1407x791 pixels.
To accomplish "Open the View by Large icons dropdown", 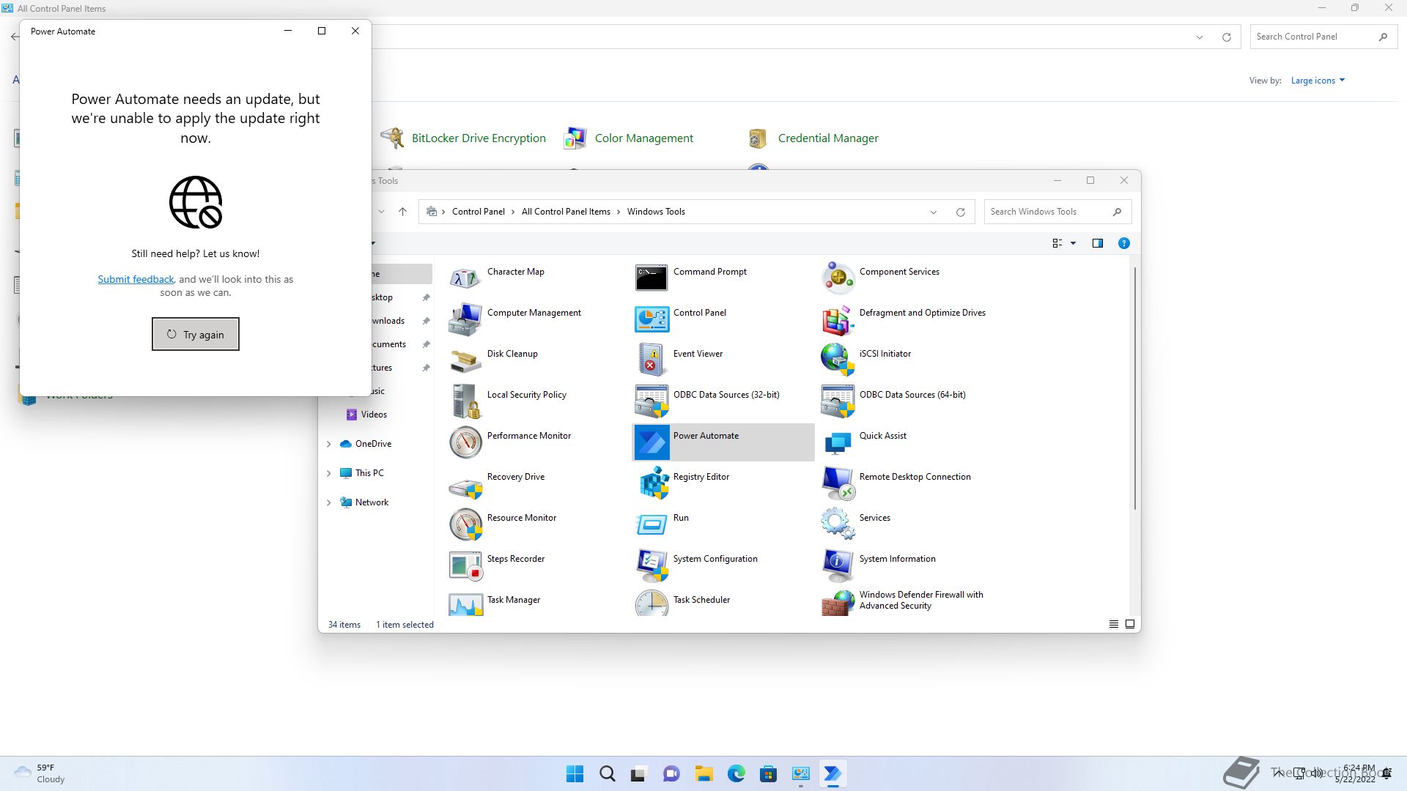I will tap(1318, 81).
